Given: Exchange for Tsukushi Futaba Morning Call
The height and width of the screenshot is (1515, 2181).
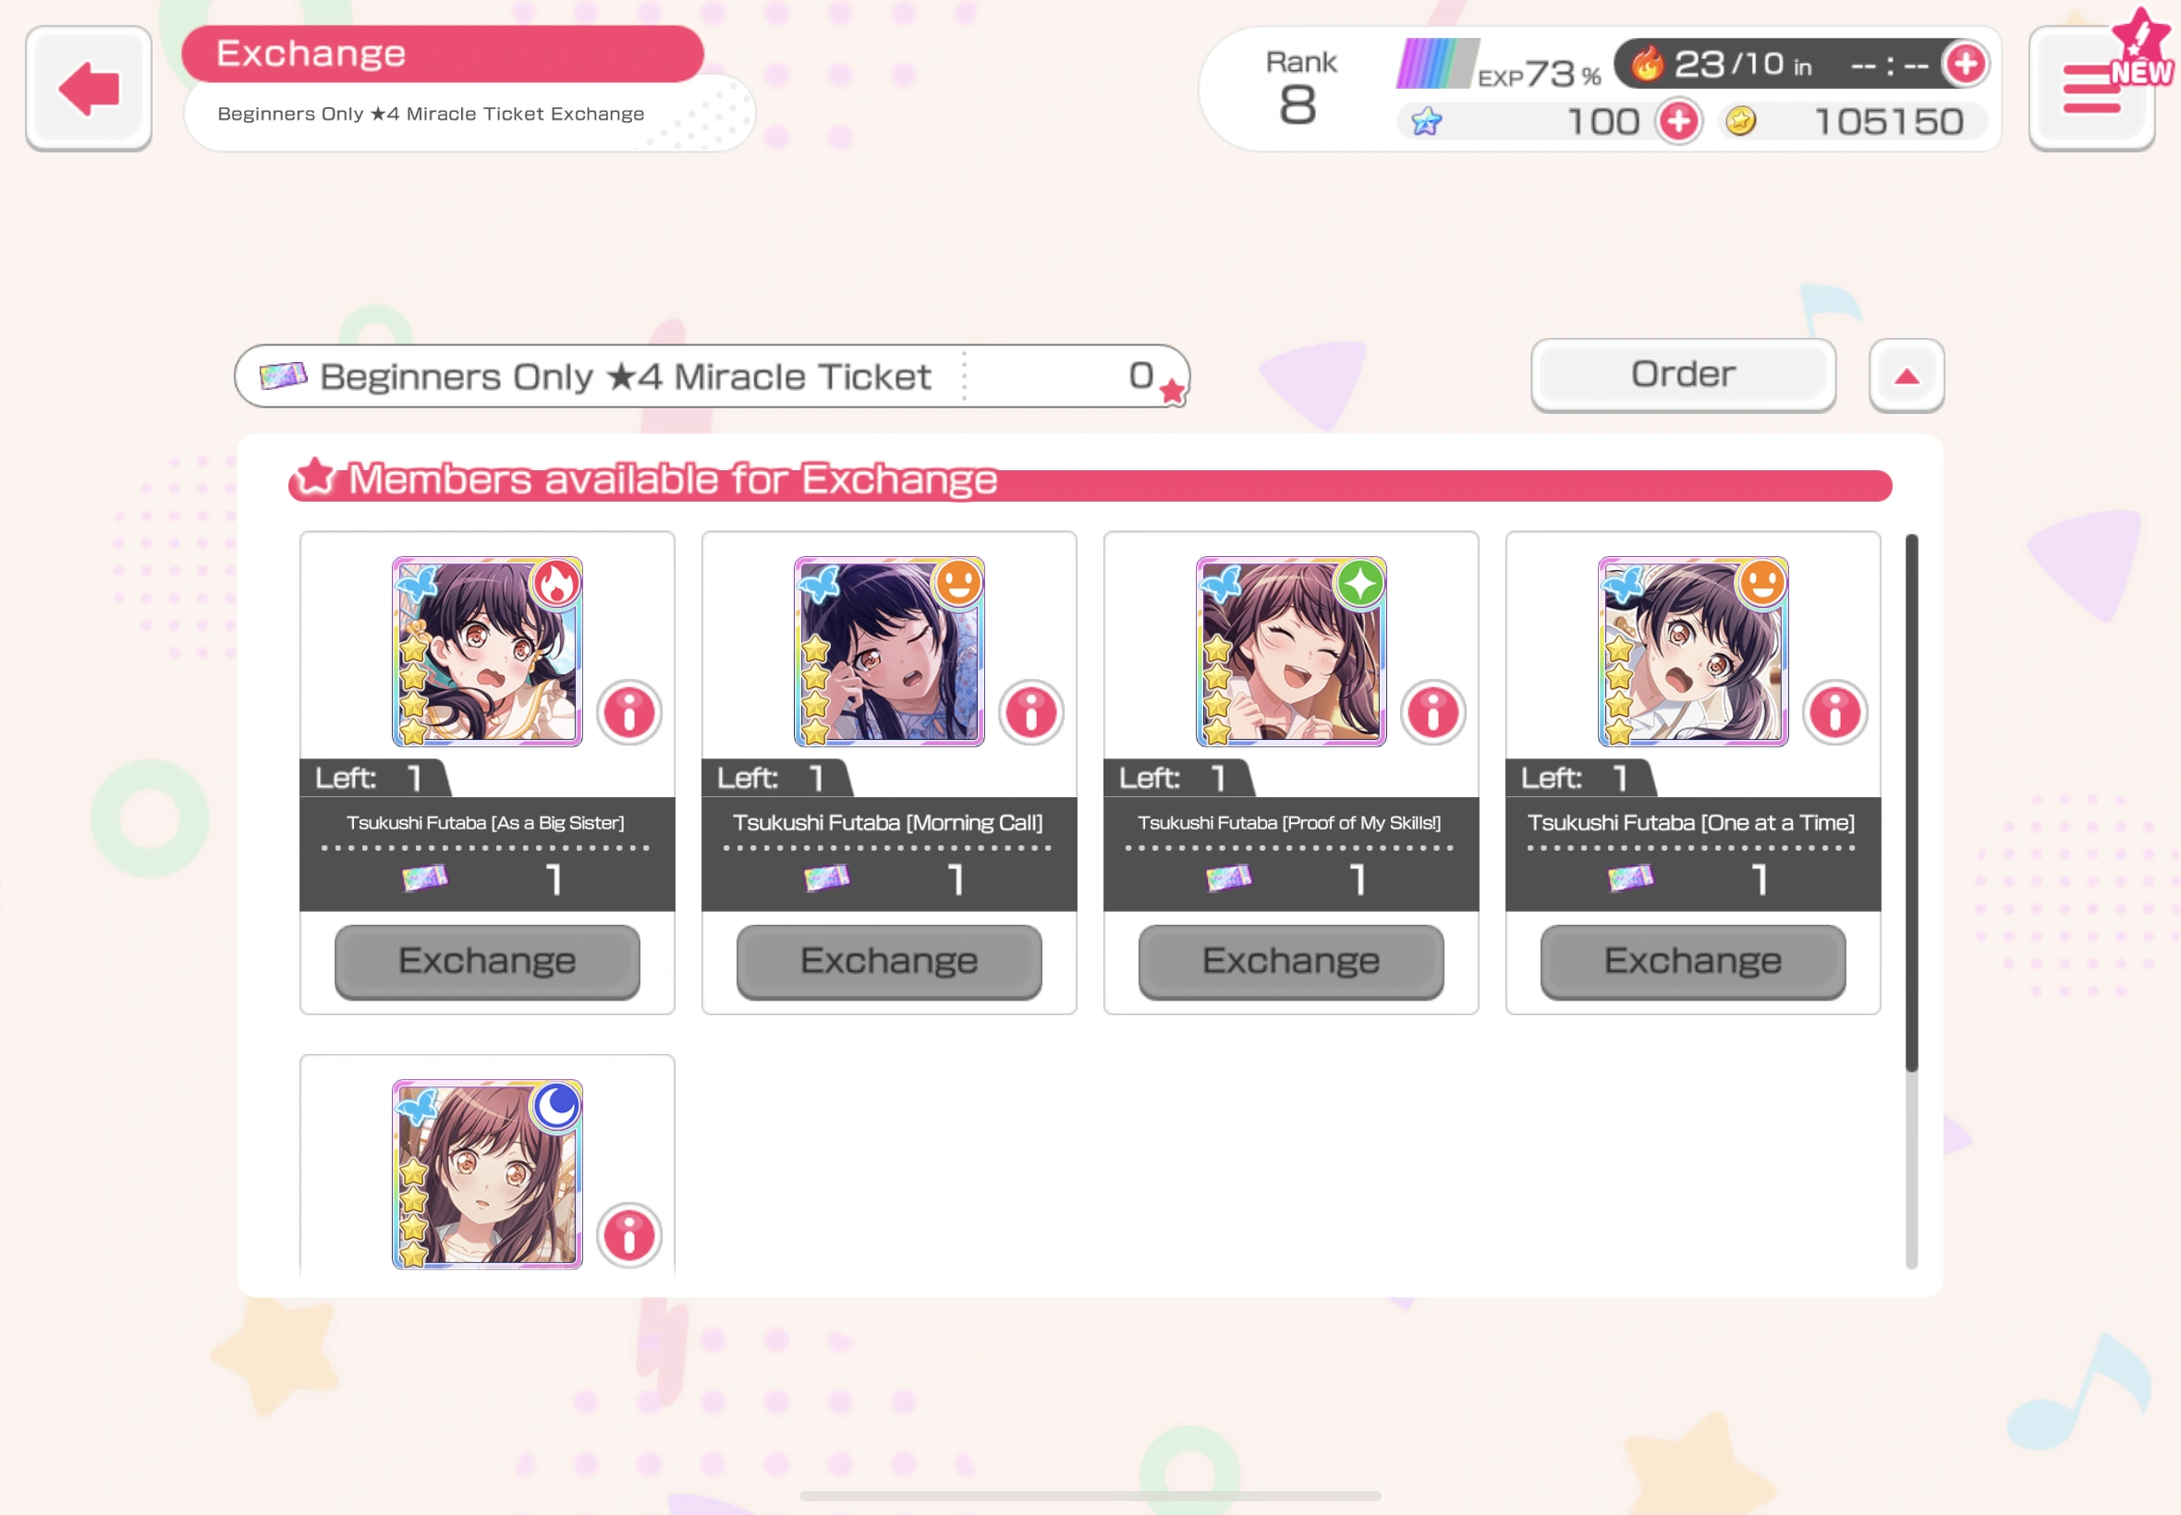Looking at the screenshot, I should pos(889,962).
